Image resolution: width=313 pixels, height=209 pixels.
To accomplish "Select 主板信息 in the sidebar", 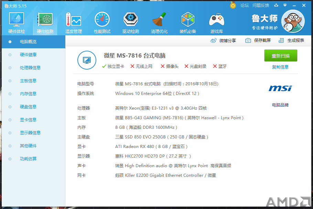I will (x=34, y=81).
